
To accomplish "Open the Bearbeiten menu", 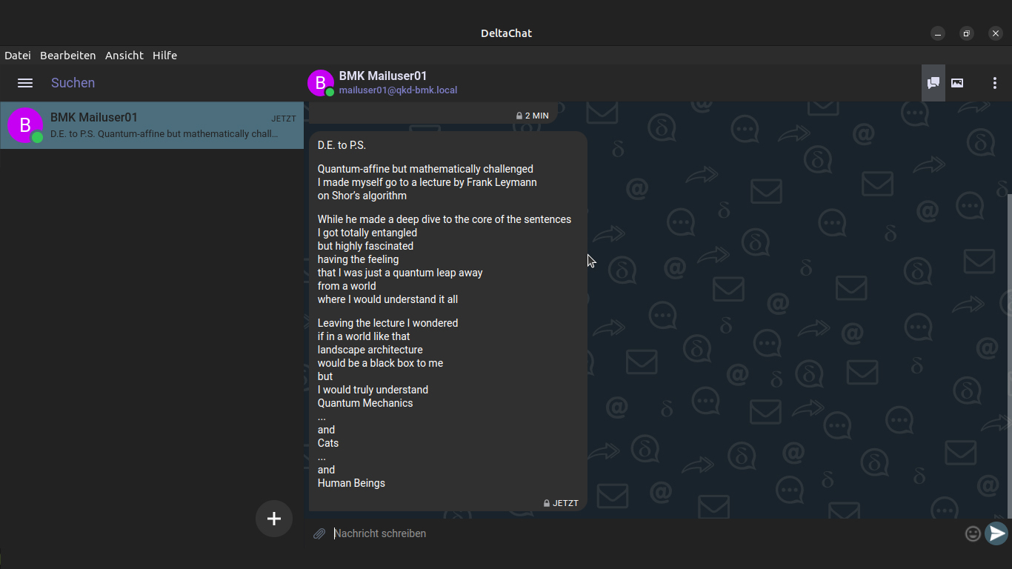I will (x=68, y=56).
